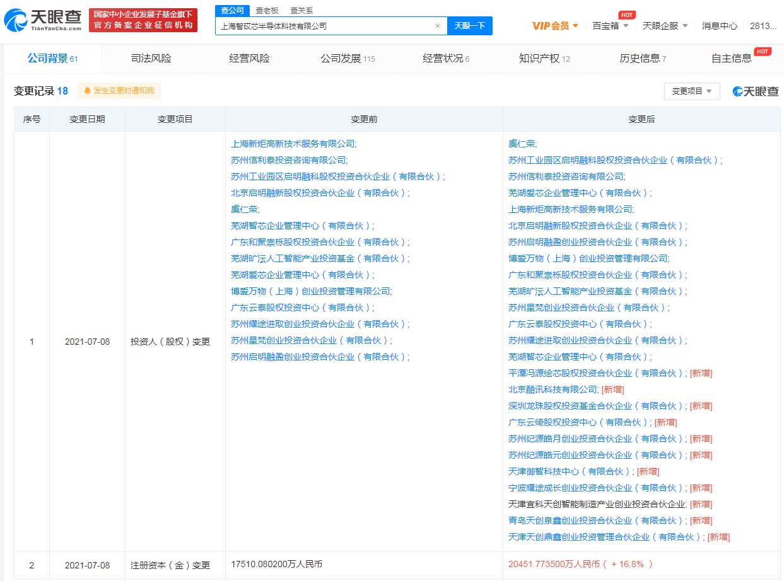Screen dimensions: 784x581
Task: Open 苏州耀途进取创业投资合伙企业 in 变更后 column
Action: point(597,340)
